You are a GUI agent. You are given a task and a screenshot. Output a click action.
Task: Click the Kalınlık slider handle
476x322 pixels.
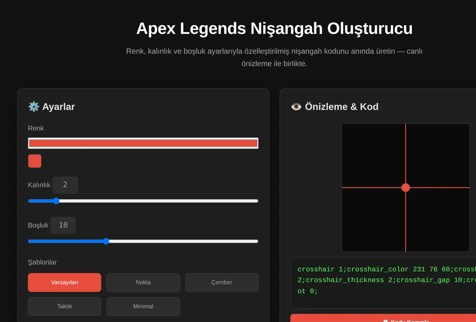(56, 201)
